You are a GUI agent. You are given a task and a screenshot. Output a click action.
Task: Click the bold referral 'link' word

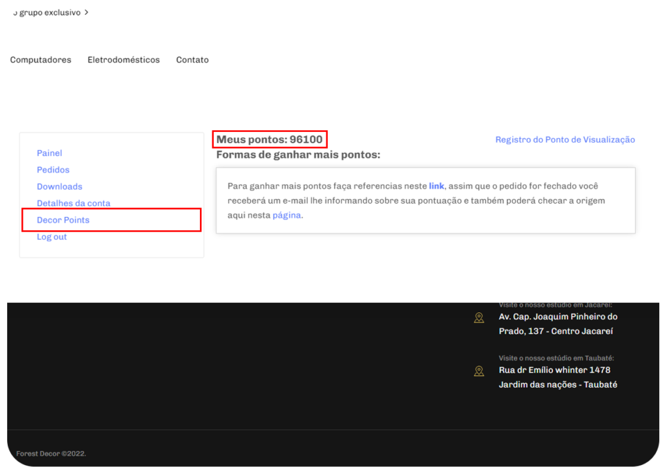point(436,186)
